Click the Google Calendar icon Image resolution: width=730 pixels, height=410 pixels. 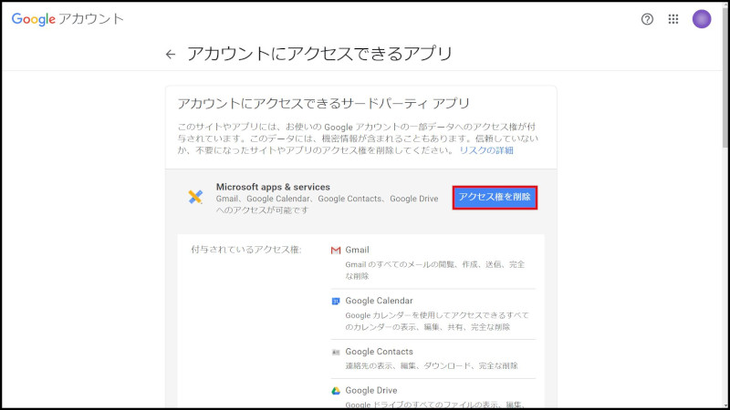point(336,301)
